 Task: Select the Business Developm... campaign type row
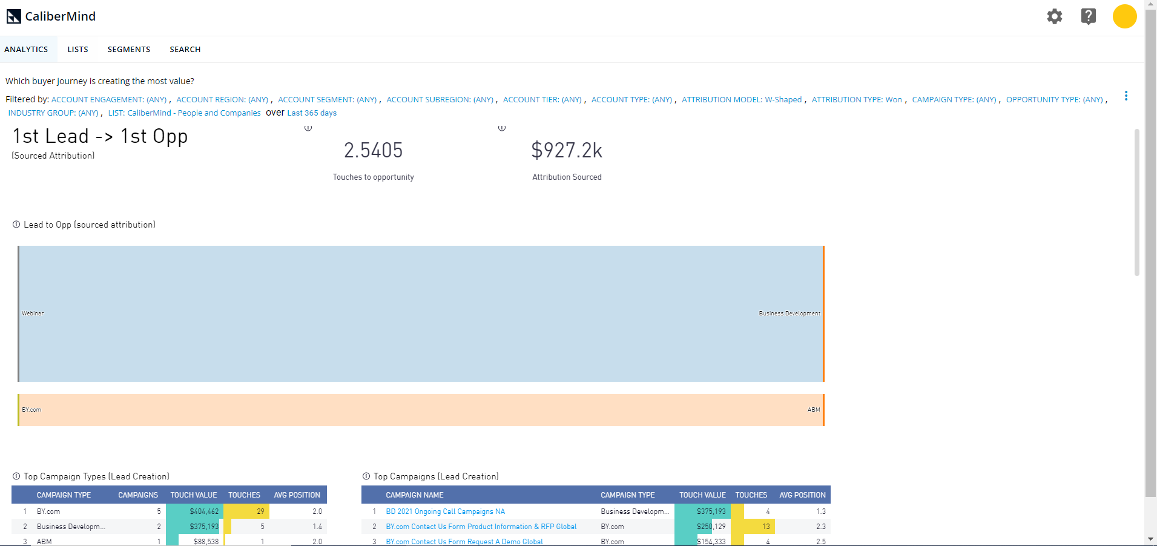pyautogui.click(x=169, y=527)
